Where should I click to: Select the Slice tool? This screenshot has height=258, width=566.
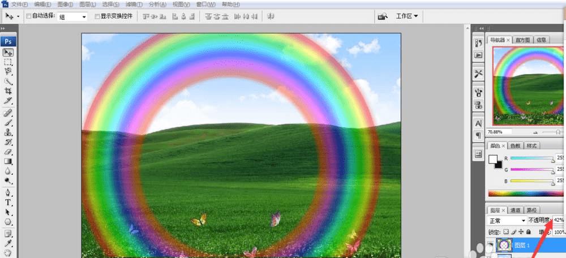pyautogui.click(x=8, y=100)
